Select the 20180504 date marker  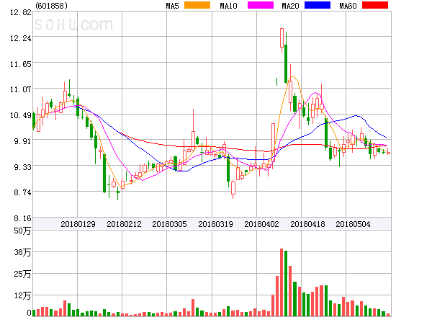tap(353, 224)
